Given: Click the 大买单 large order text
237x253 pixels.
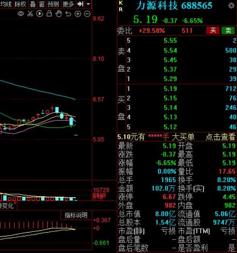Looking at the screenshot, I should [183, 137].
